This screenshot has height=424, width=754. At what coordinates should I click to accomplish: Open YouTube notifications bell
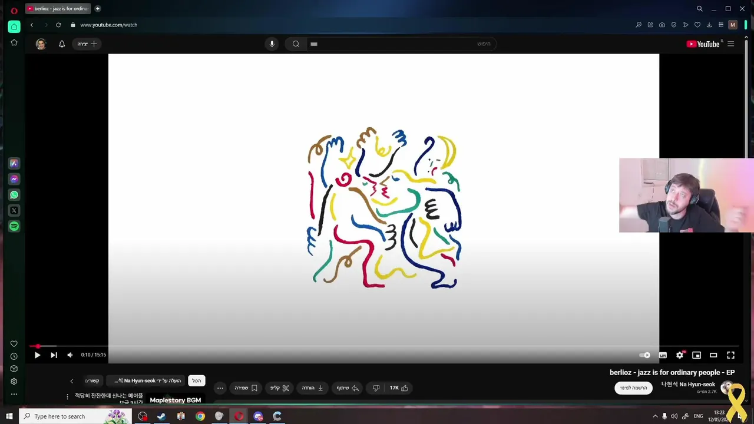click(x=62, y=44)
